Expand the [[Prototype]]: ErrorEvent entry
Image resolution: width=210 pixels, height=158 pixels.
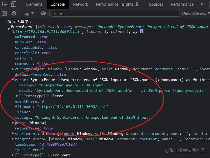tap(13, 155)
